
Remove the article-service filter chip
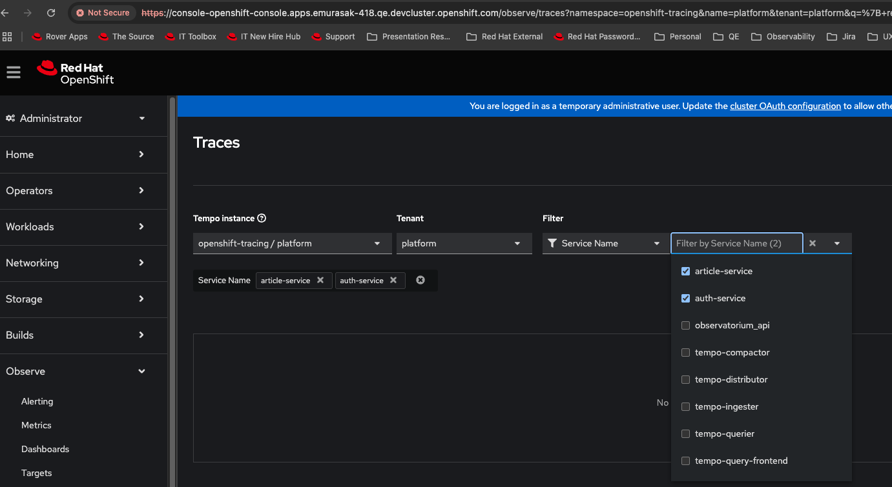click(x=320, y=281)
